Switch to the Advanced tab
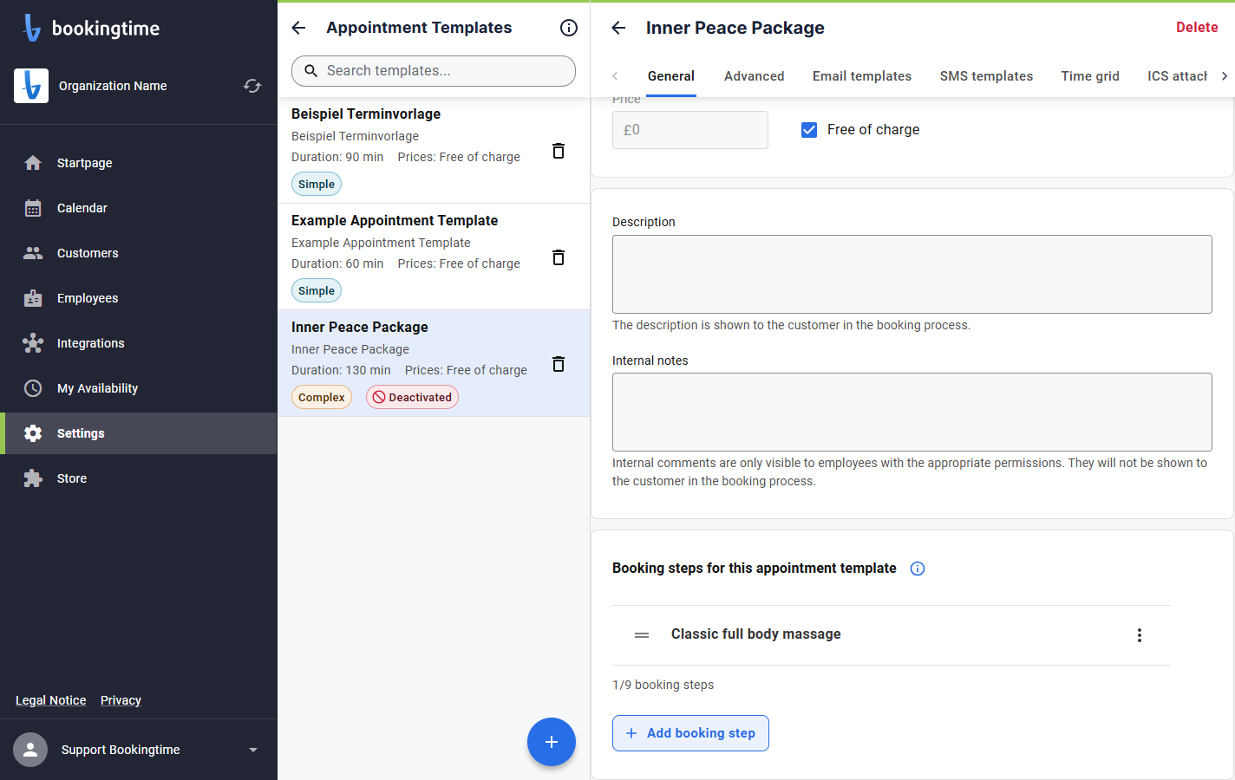Screen dimensions: 1235x780 point(755,76)
